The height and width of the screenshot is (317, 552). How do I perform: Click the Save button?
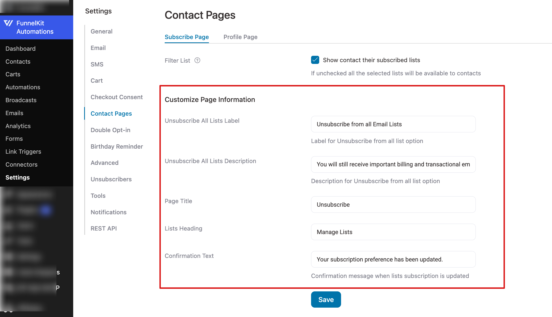coord(326,300)
